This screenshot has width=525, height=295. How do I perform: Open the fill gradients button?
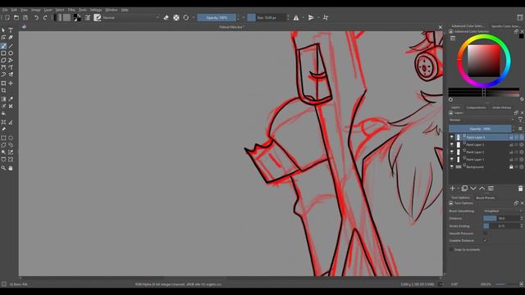(x=58, y=17)
